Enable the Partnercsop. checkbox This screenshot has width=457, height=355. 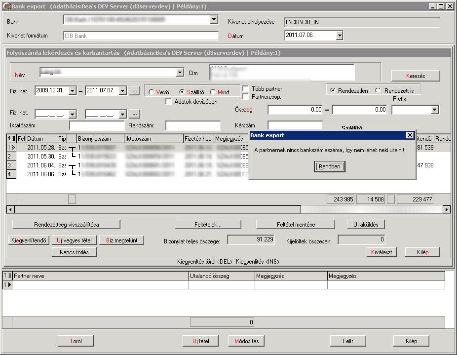[x=246, y=97]
